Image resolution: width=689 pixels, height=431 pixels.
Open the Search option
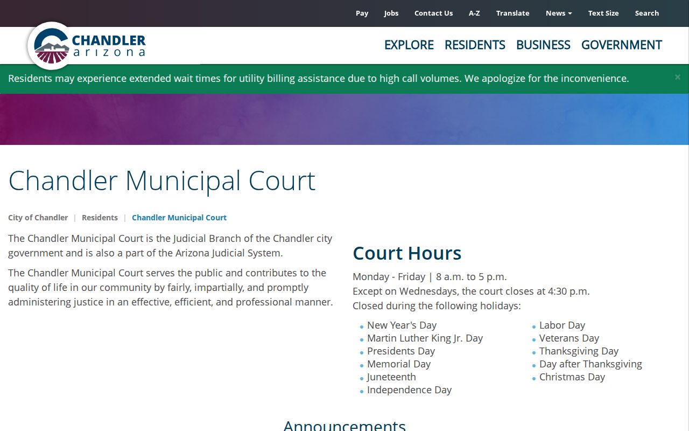click(646, 13)
